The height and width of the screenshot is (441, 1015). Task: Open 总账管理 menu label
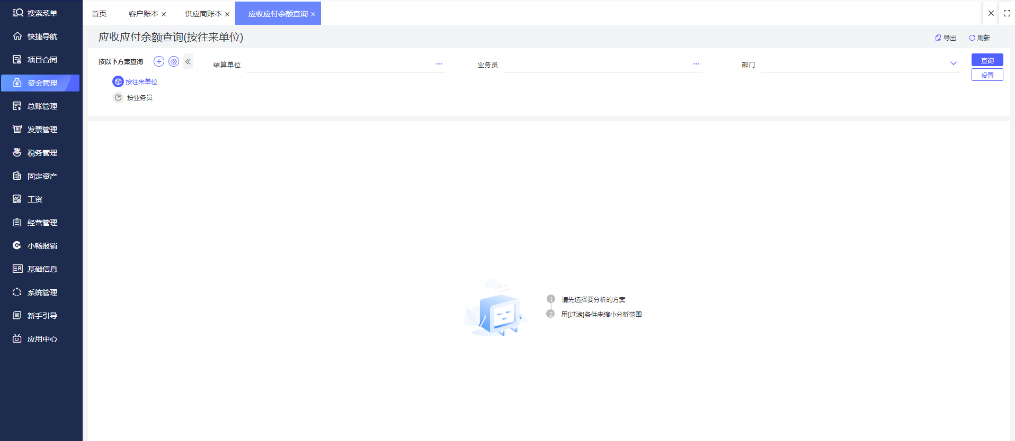point(42,106)
